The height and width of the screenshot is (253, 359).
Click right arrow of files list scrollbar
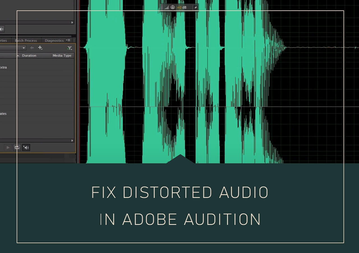coord(72,140)
